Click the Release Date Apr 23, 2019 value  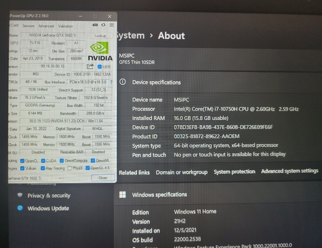[x=33, y=58]
